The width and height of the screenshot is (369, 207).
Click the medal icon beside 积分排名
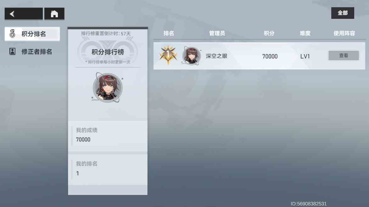pos(12,34)
